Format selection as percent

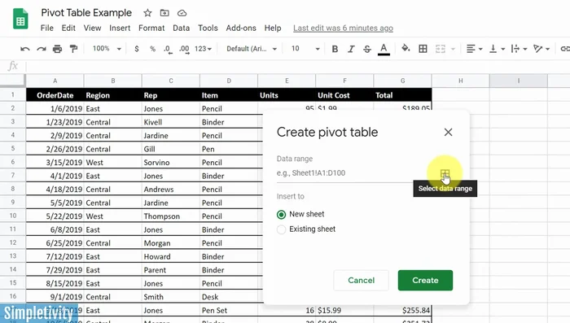[152, 49]
